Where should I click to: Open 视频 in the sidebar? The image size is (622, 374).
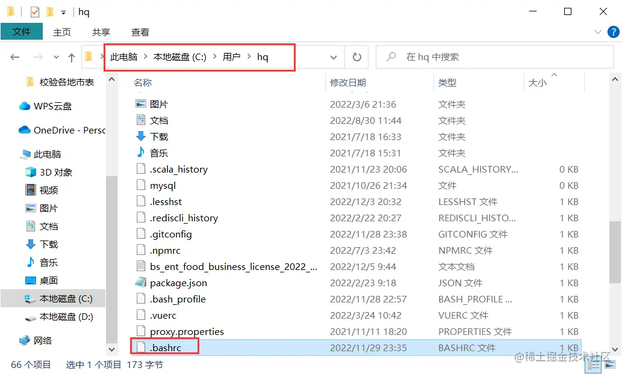[x=49, y=190]
